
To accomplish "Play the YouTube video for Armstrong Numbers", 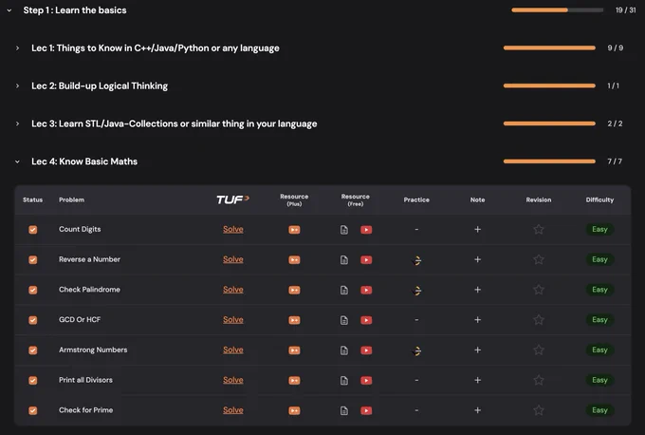I will tap(366, 350).
